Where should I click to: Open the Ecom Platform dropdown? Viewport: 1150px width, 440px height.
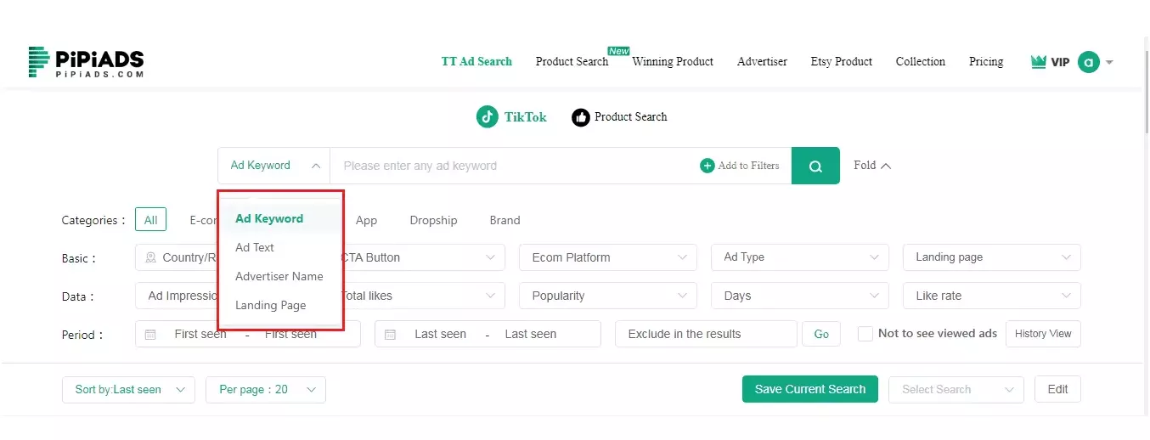(x=608, y=257)
